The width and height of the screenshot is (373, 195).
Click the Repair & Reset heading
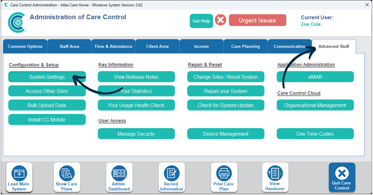click(205, 64)
